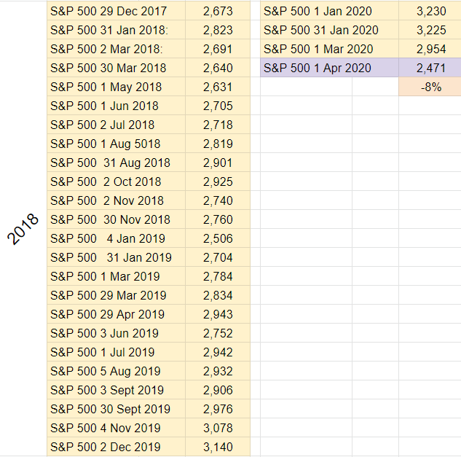Select cell 'S&P 500 4 Nov 2019'

tap(116, 428)
